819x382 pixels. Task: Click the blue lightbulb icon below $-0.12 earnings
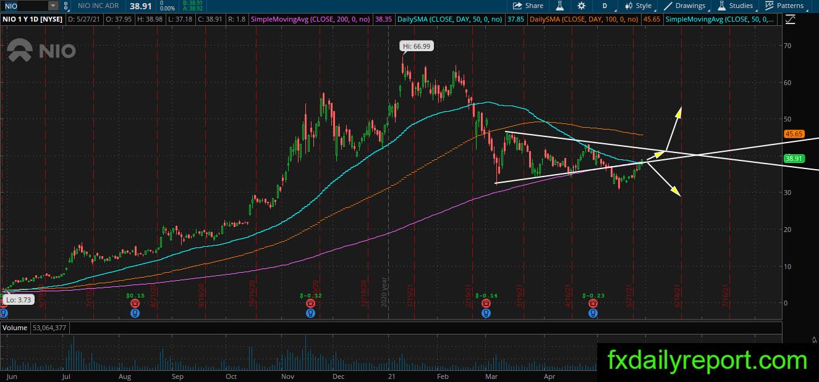(x=310, y=313)
